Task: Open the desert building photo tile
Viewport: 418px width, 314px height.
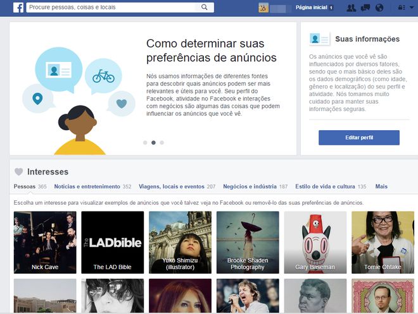Action: [x=45, y=296]
